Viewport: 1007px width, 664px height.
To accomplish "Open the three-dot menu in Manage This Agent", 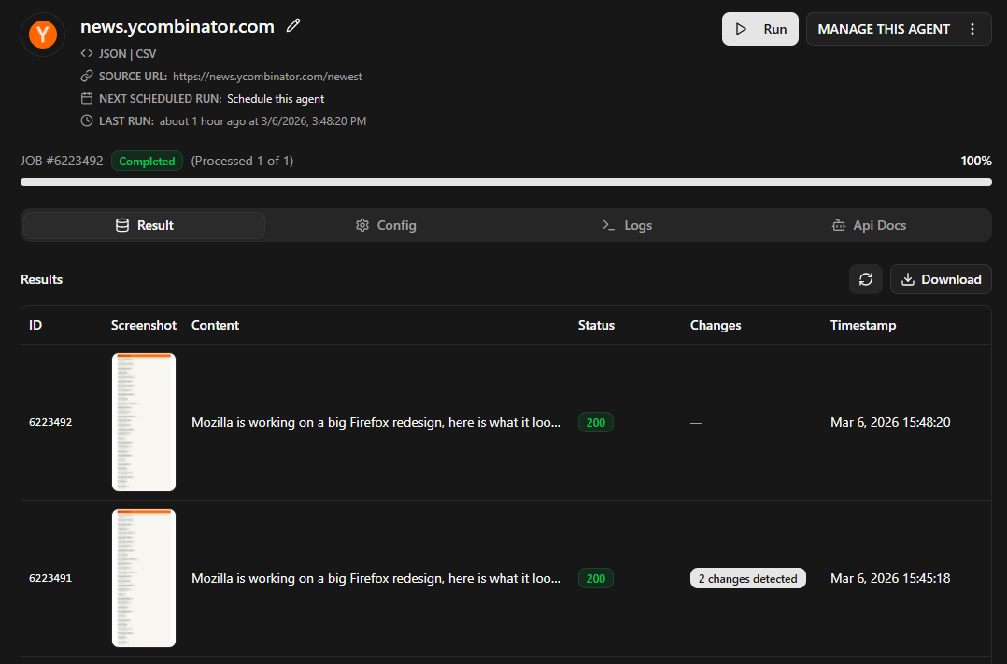I will pyautogui.click(x=972, y=29).
